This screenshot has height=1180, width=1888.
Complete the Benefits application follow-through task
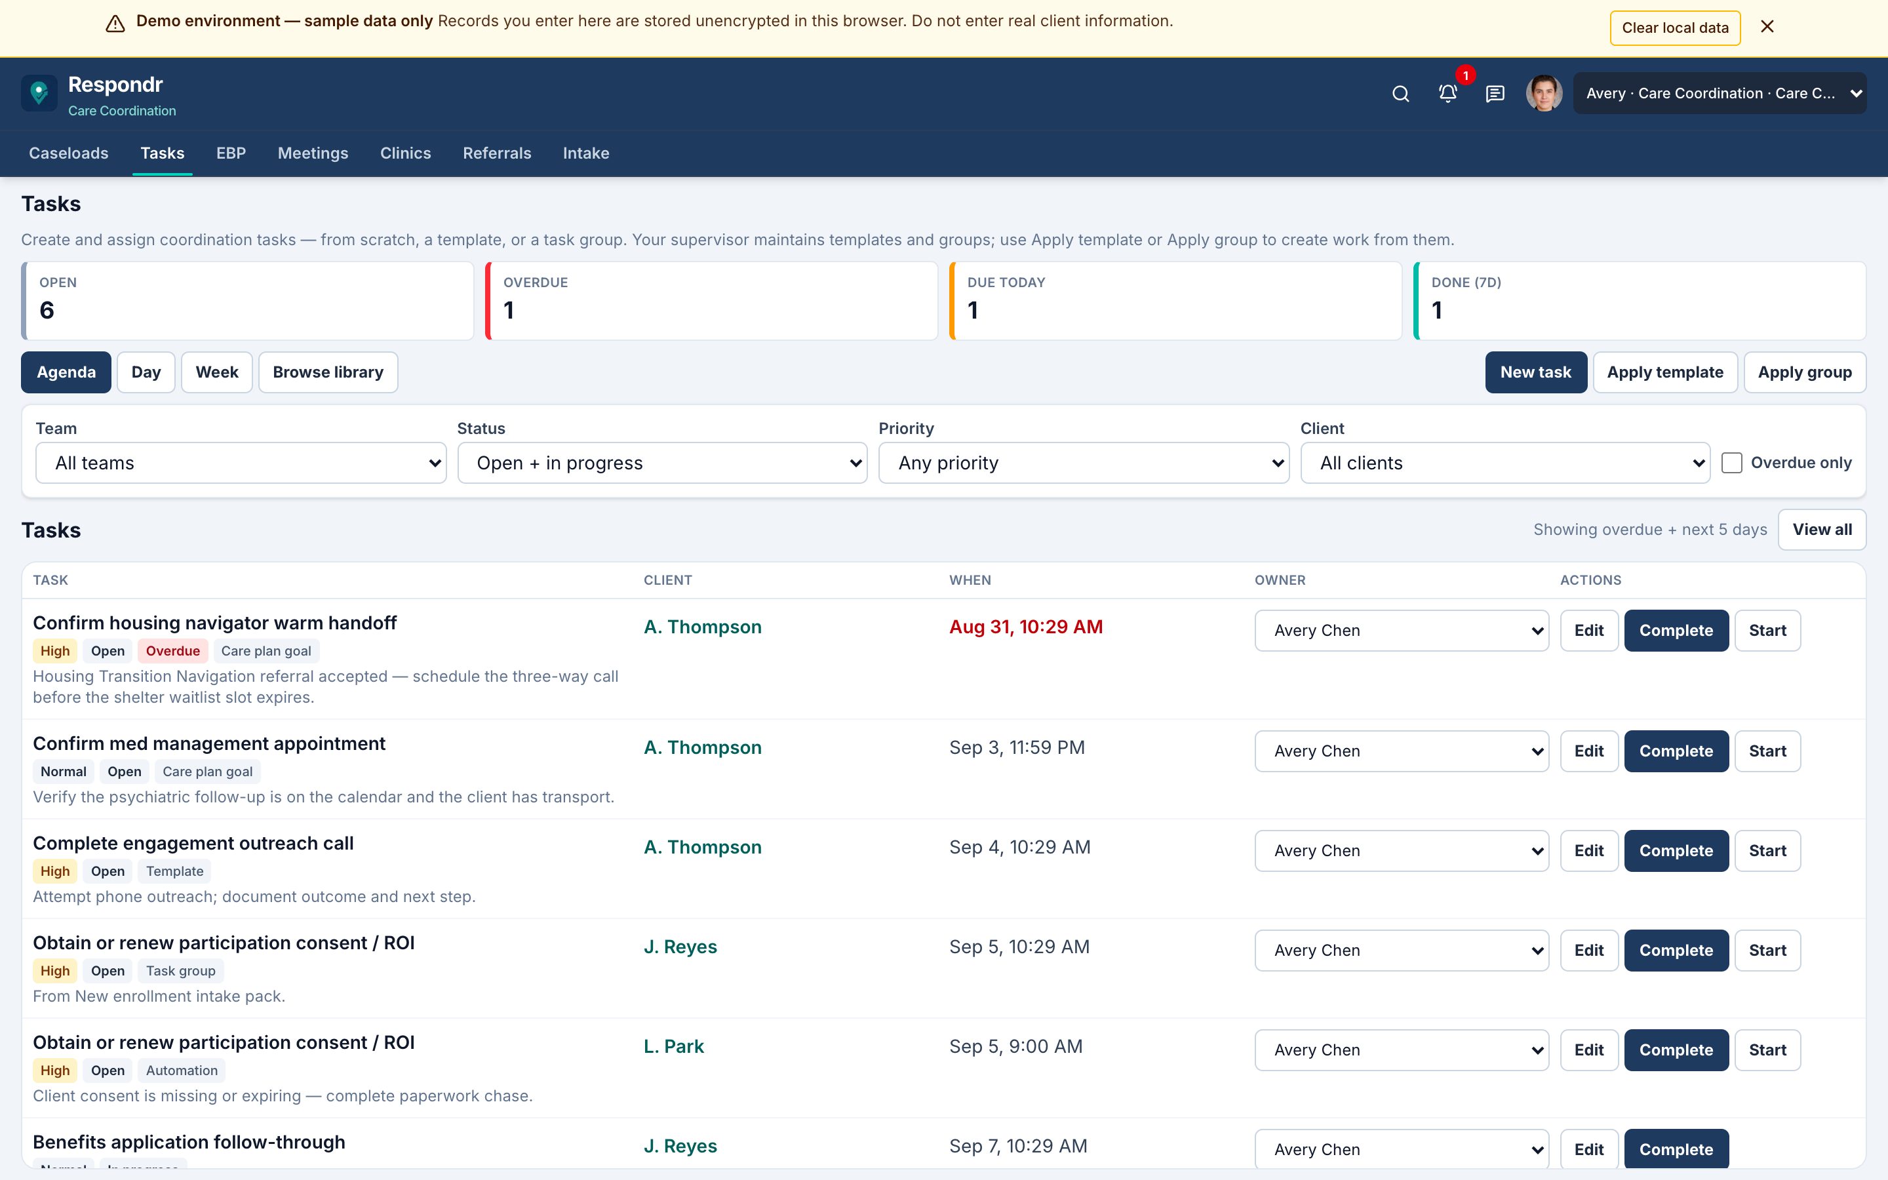1676,1149
